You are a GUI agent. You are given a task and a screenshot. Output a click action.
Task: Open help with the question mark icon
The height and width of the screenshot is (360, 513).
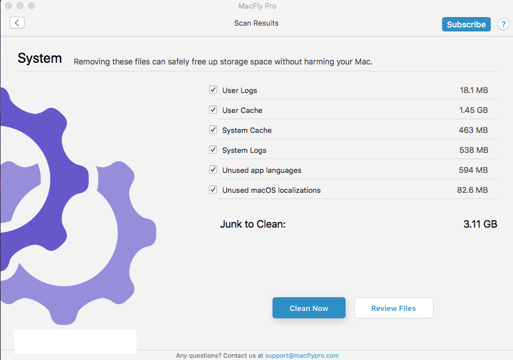(503, 24)
